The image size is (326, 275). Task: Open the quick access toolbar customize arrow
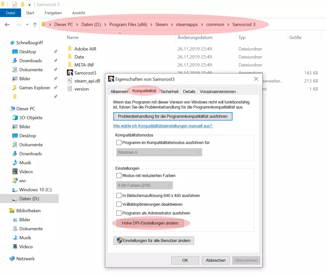(x=29, y=5)
